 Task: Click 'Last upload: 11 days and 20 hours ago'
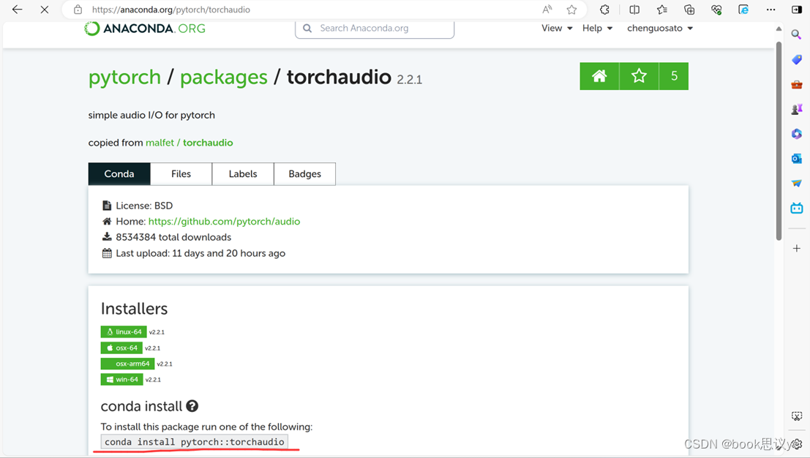(x=200, y=254)
